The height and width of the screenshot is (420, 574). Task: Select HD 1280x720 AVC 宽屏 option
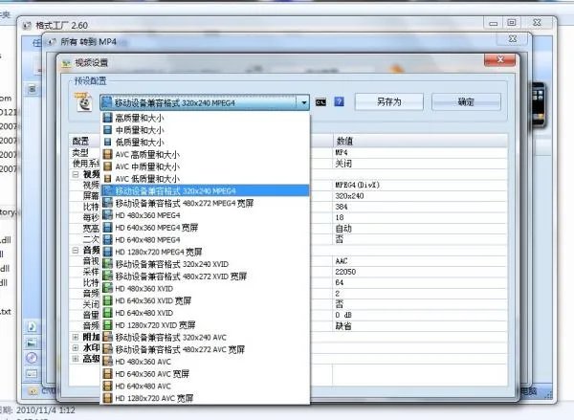pos(205,398)
